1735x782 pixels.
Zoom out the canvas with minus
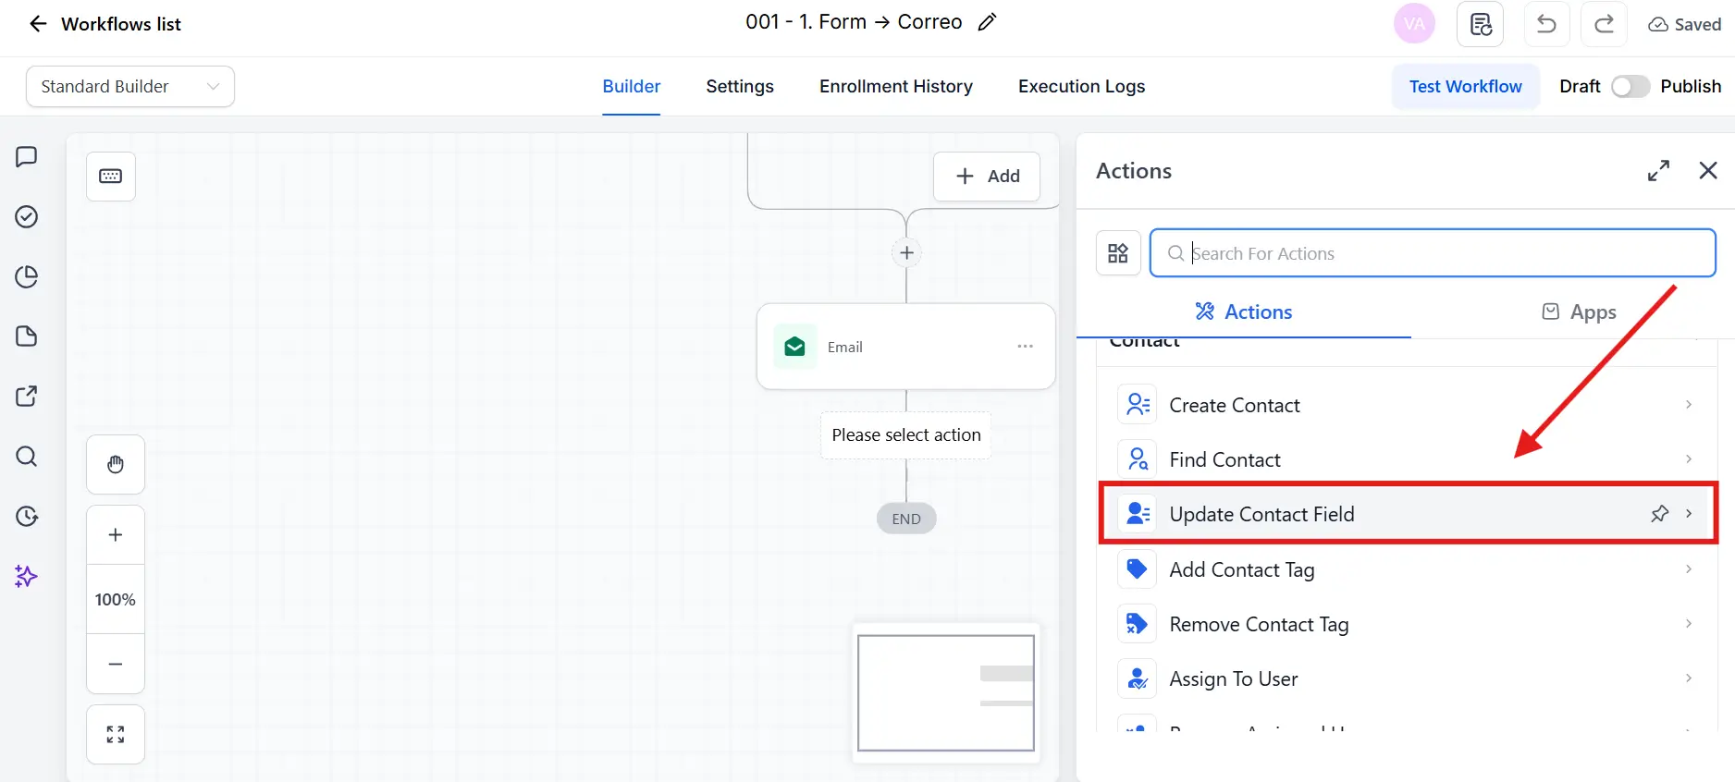116,664
